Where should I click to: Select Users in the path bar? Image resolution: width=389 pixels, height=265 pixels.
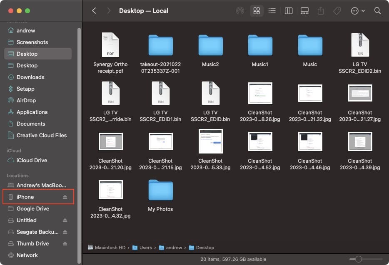[x=142, y=248]
